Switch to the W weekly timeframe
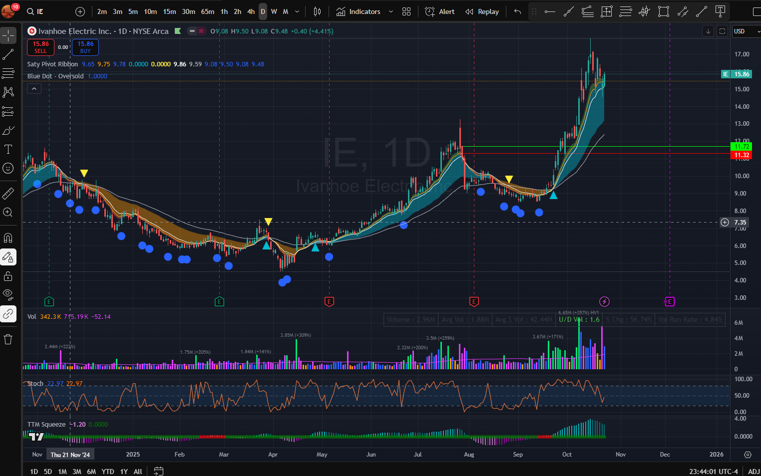Image resolution: width=761 pixels, height=476 pixels. coord(274,11)
